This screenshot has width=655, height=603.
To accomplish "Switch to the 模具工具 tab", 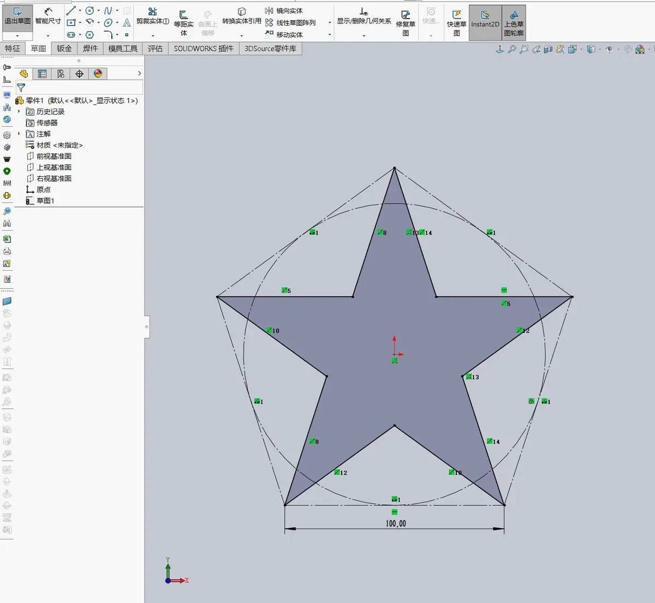I will click(123, 49).
